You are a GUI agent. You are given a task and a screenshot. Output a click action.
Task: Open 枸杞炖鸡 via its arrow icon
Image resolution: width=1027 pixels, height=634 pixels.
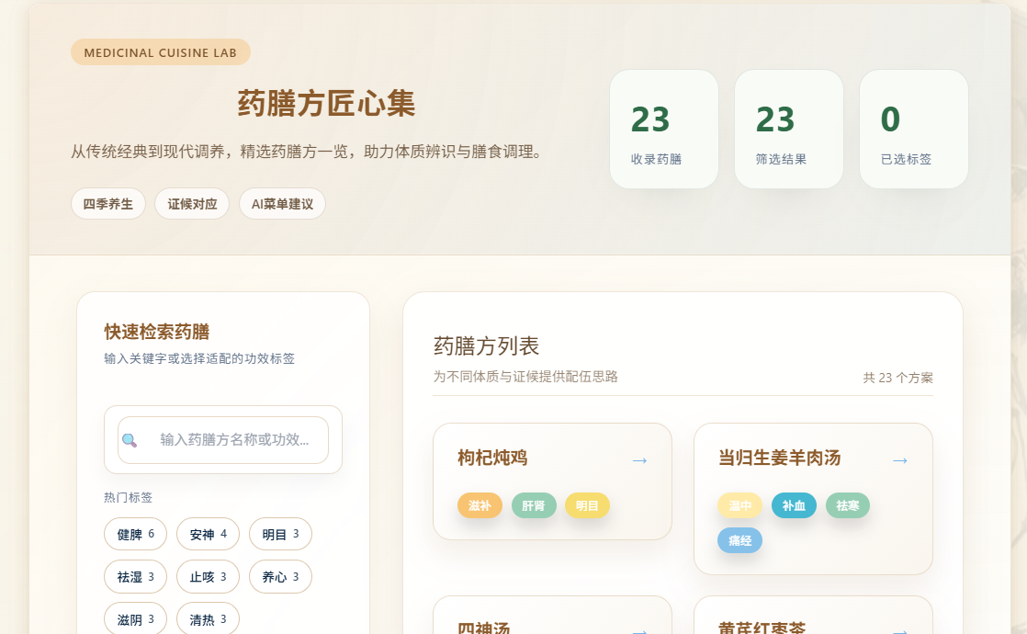[x=639, y=459]
